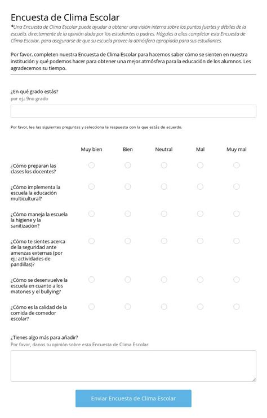Screen dimensions: 267x418
Task: Choose 'Muy mal' for bullying handling question
Action: click(237, 280)
